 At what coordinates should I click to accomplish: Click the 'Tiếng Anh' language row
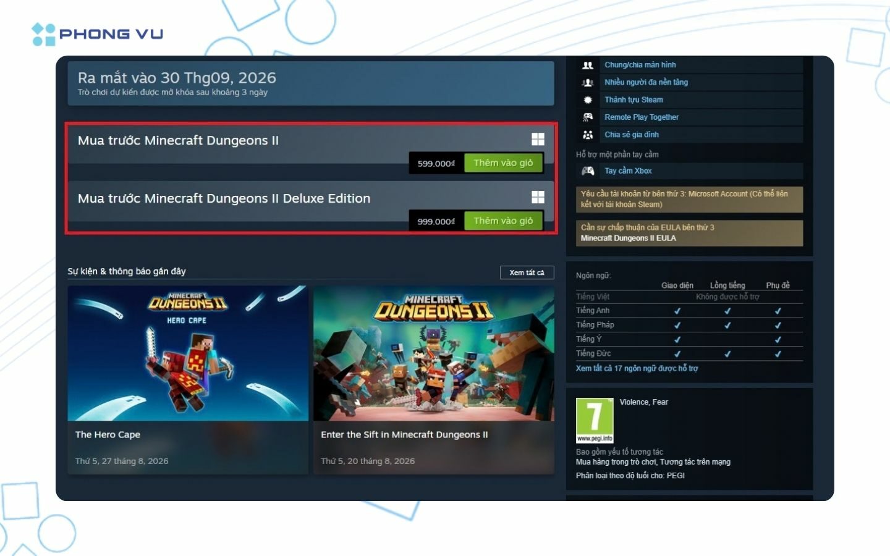coord(689,311)
